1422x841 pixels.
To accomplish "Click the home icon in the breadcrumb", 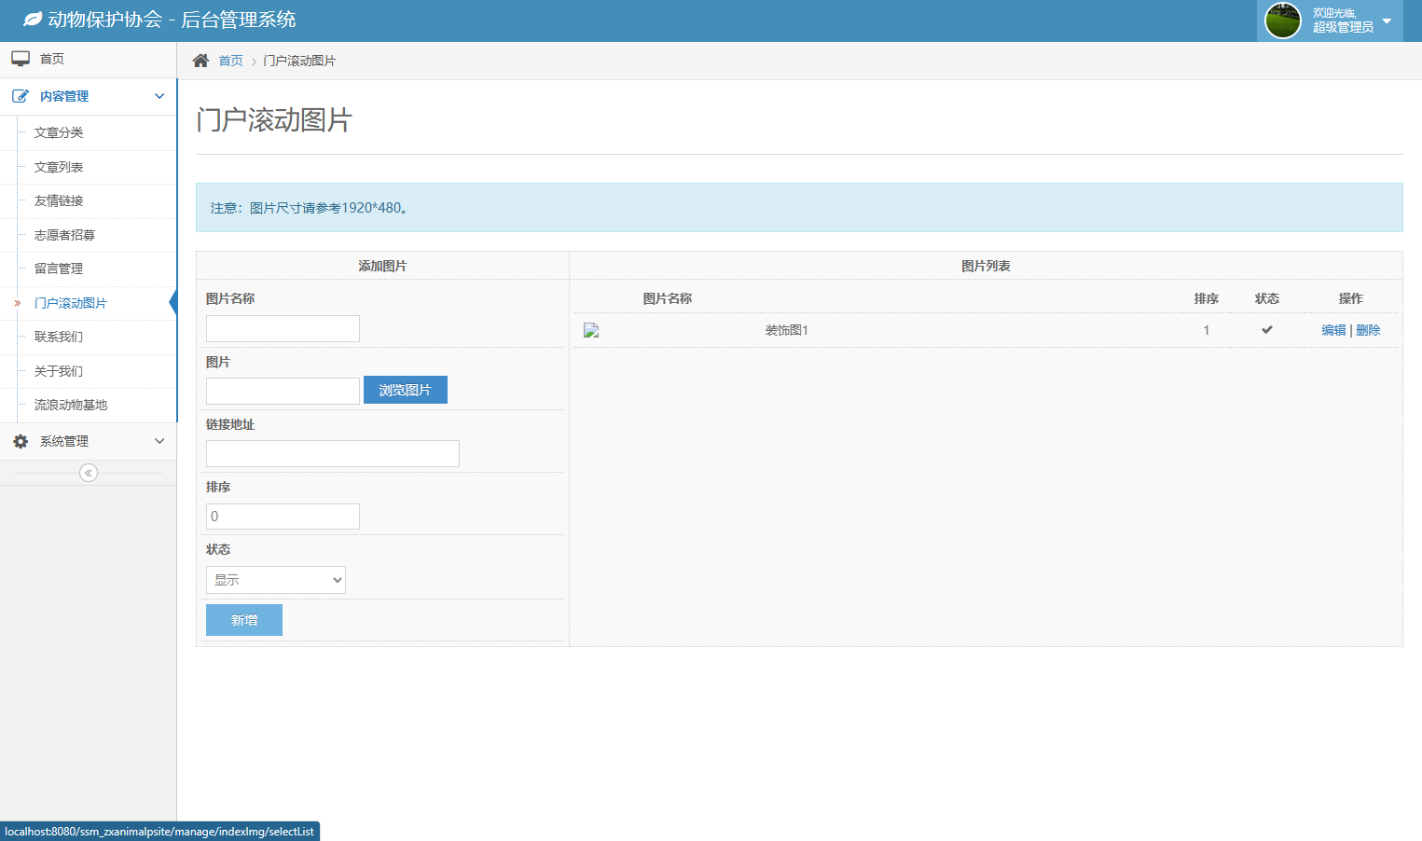I will pos(200,61).
